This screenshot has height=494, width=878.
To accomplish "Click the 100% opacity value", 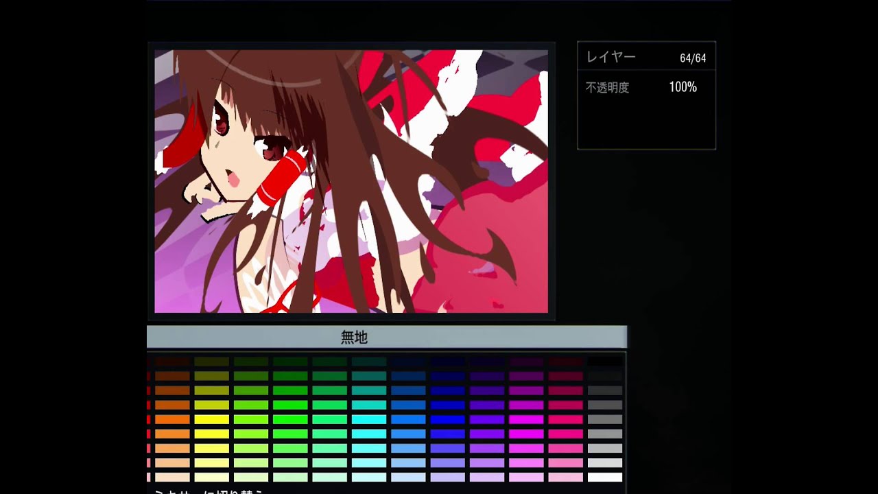I will (x=683, y=87).
